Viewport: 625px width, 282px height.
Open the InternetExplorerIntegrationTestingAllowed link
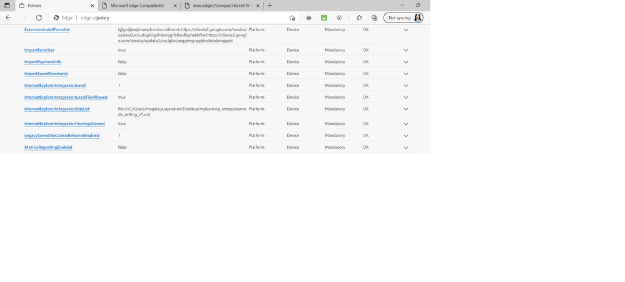coord(64,124)
